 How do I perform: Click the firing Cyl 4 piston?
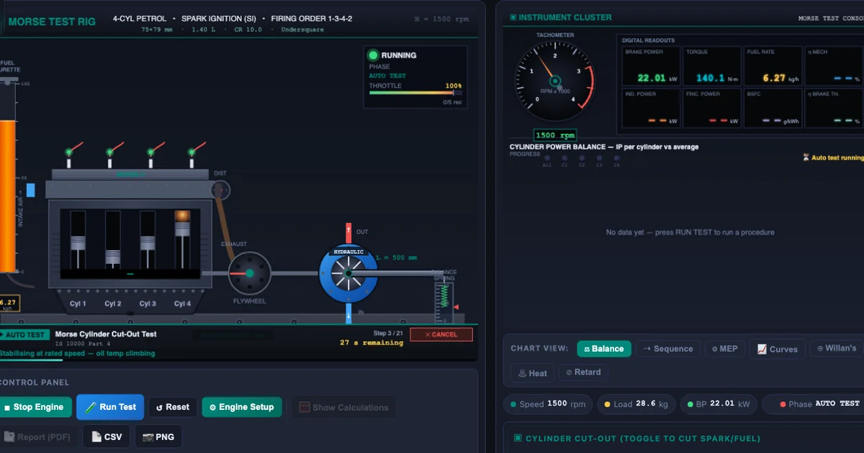point(182,229)
